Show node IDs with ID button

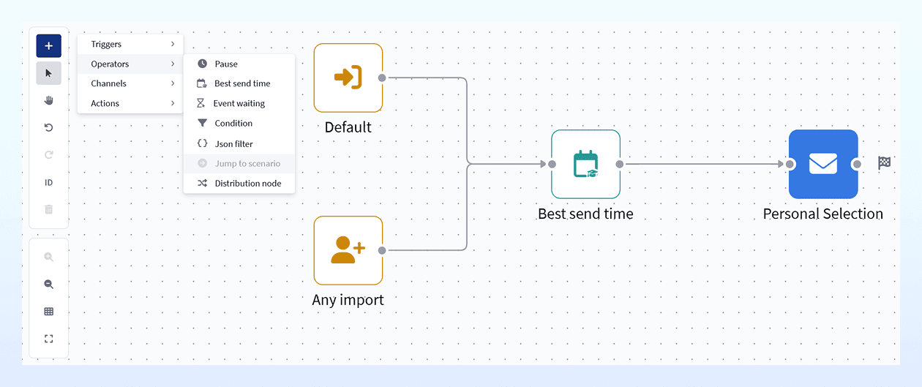(49, 182)
